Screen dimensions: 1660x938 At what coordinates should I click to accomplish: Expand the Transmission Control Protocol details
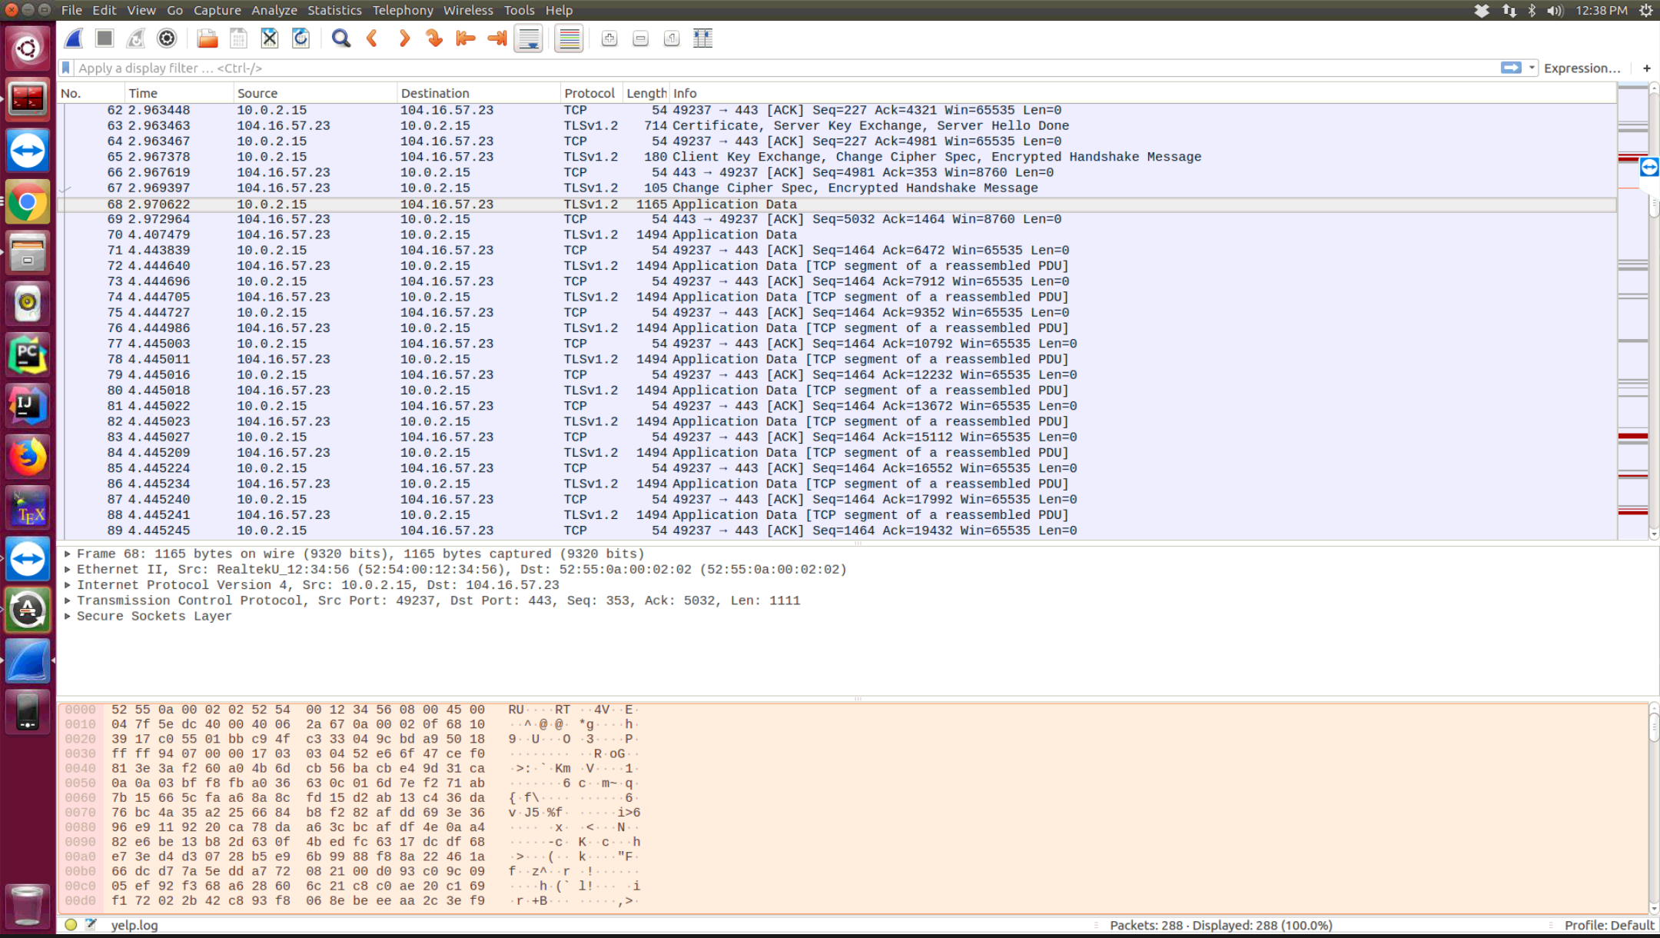(67, 600)
